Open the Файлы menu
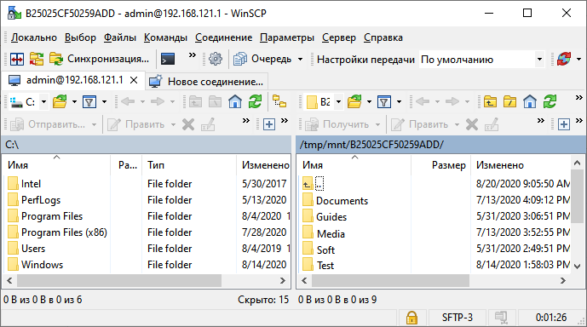This screenshot has width=587, height=327. (x=120, y=37)
